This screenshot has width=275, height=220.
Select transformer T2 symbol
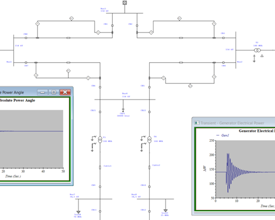click(257, 50)
